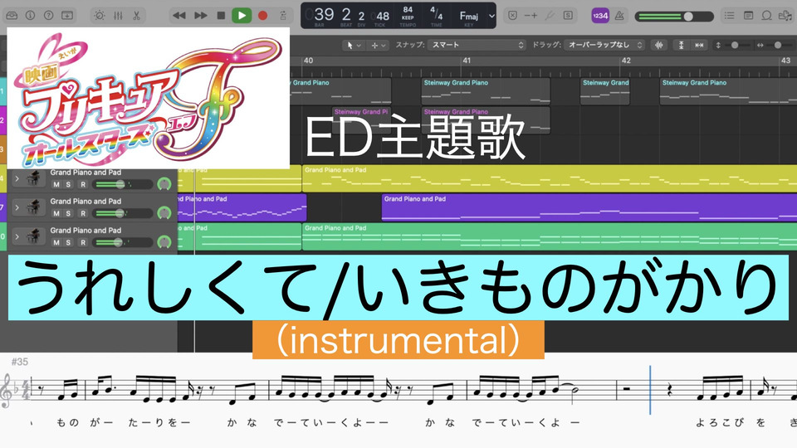Open Editors with the scissors icon
The width and height of the screenshot is (797, 448).
[136, 16]
